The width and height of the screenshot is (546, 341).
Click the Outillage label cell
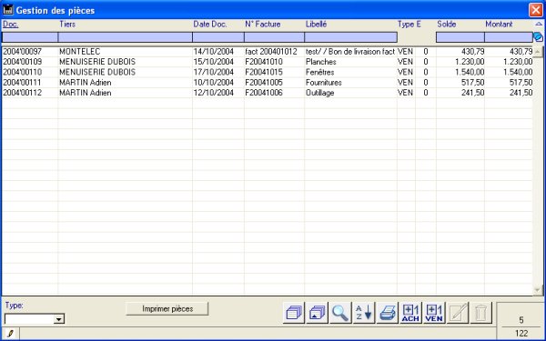[x=320, y=93]
